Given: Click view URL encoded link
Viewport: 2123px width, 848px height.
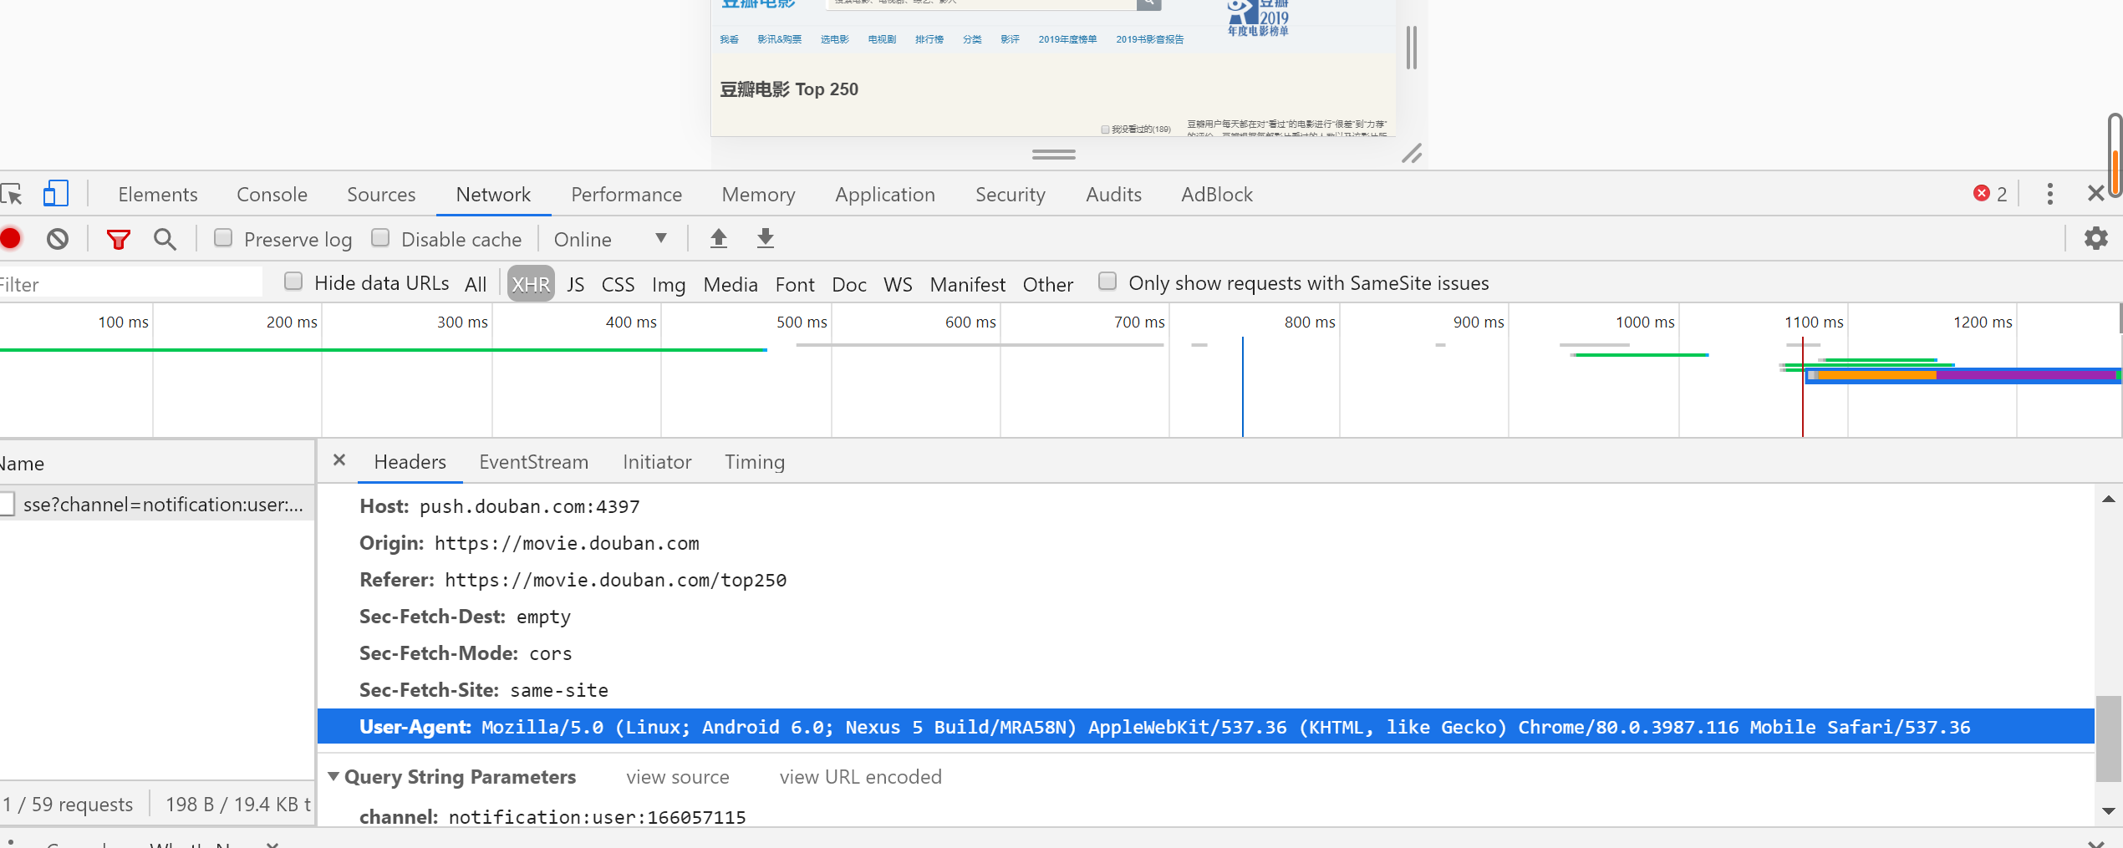Looking at the screenshot, I should pos(860,777).
